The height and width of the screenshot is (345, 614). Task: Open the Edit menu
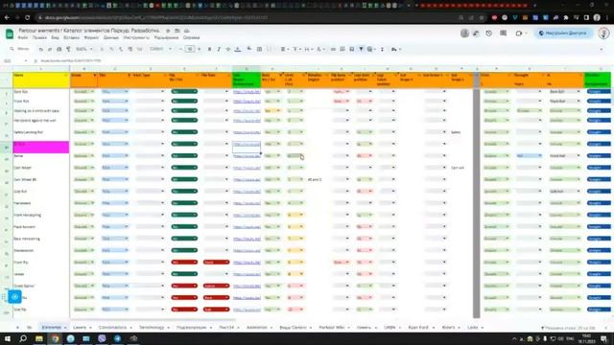click(x=39, y=37)
